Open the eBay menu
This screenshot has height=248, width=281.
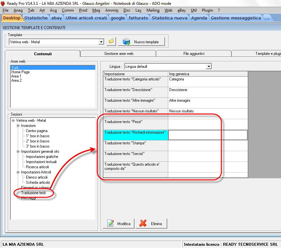(181, 10)
